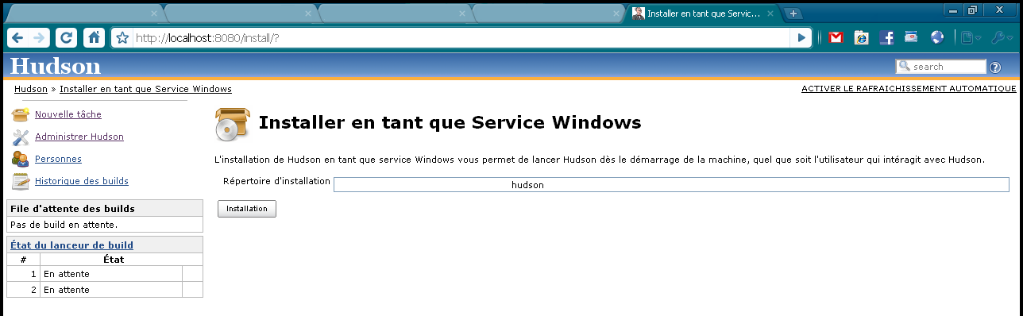The image size is (1023, 316).
Task: Click the Go arrow in the address bar
Action: point(801,37)
